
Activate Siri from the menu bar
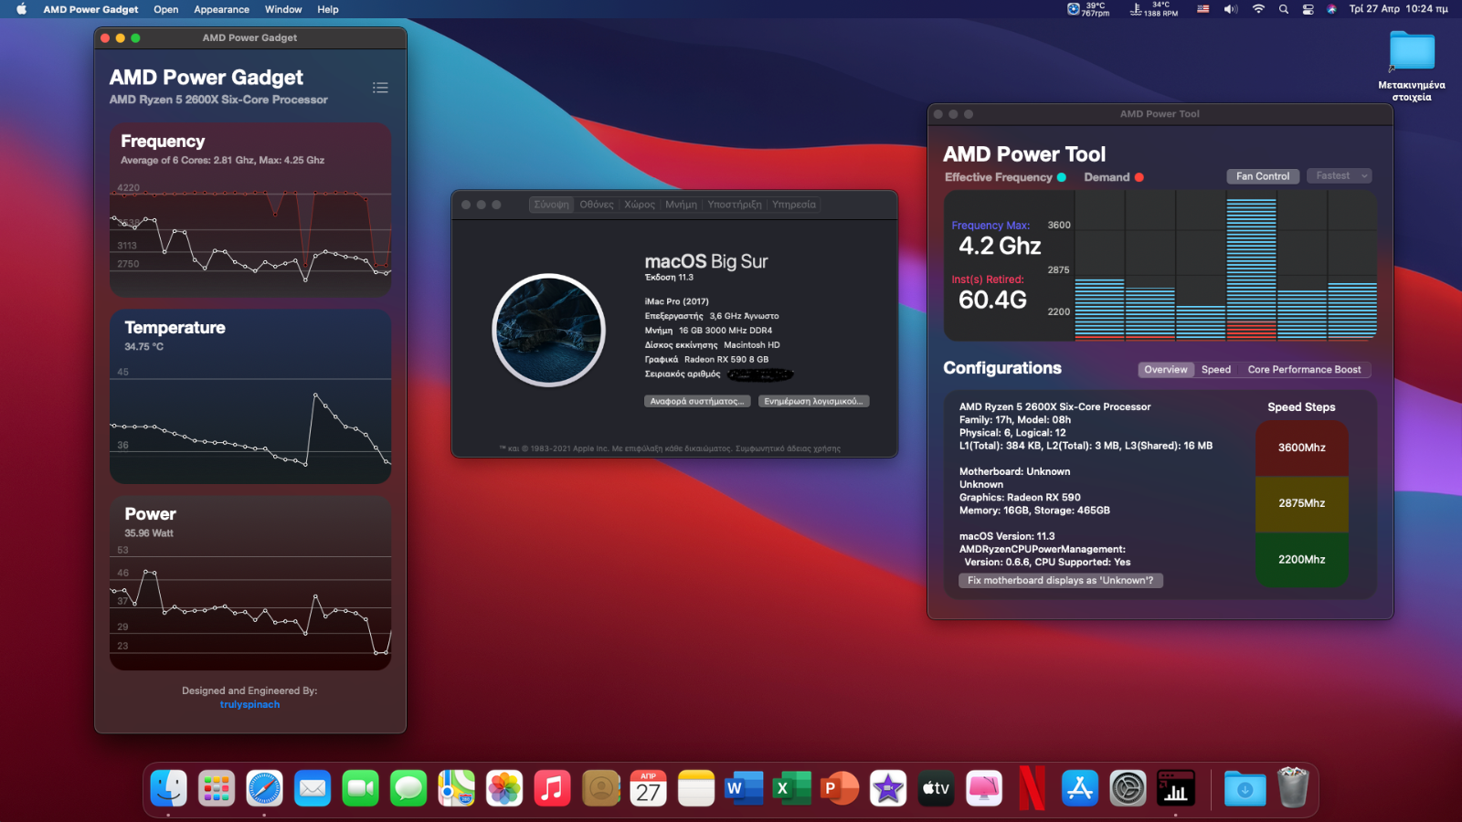pos(1331,9)
